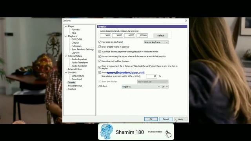Screen dimensions: 251x141
Task: Open the Nearest keyframe dropdown
Action: [156, 42]
